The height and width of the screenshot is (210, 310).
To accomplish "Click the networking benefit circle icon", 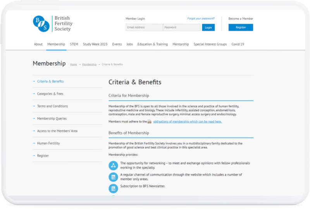I will tap(113, 165).
